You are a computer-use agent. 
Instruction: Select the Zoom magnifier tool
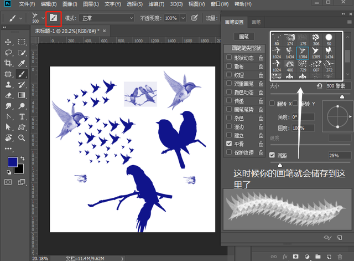pos(22,137)
